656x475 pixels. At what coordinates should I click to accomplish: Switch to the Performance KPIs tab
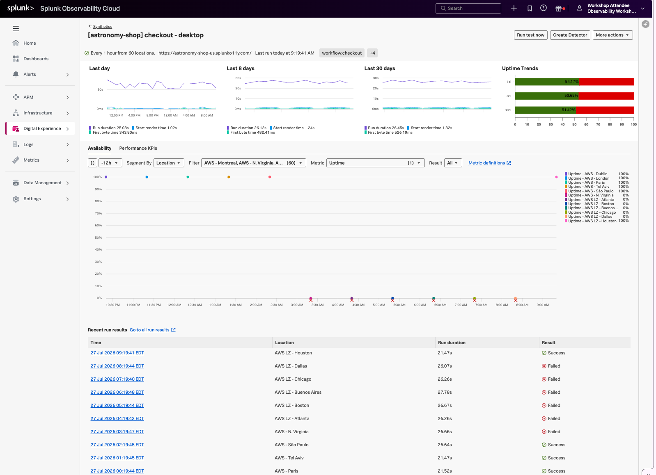point(138,148)
